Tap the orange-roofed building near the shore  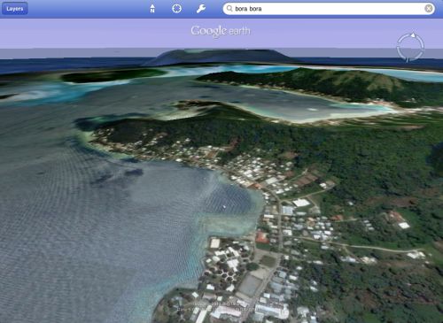coord(261,237)
